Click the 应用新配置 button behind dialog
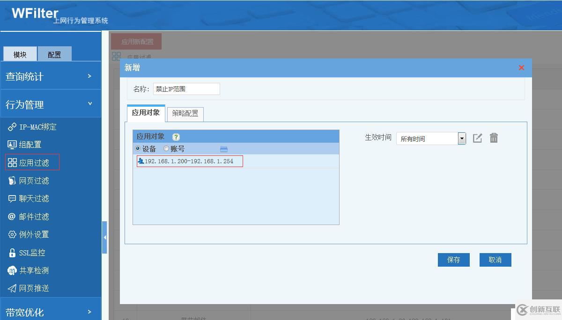 (x=137, y=41)
